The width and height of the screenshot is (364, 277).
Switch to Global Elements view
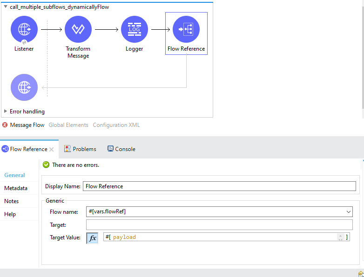(x=68, y=125)
